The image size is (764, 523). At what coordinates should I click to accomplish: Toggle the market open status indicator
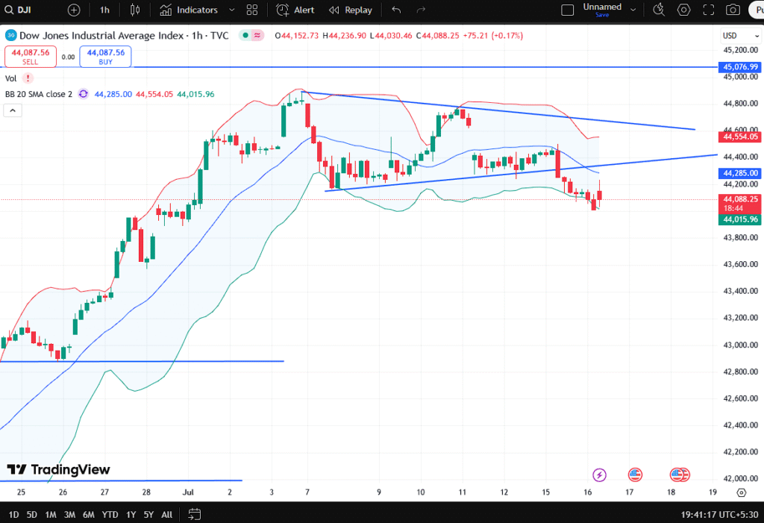pyautogui.click(x=245, y=35)
